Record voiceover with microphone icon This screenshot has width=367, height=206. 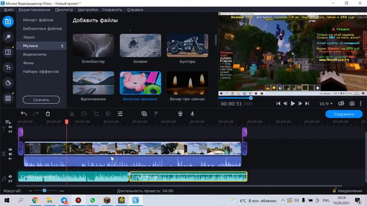[192, 114]
